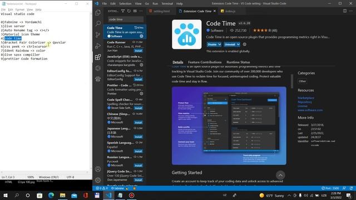The height and width of the screenshot is (200, 356).
Task: Click the scroll-to-top round arrow button
Action: tap(280, 175)
